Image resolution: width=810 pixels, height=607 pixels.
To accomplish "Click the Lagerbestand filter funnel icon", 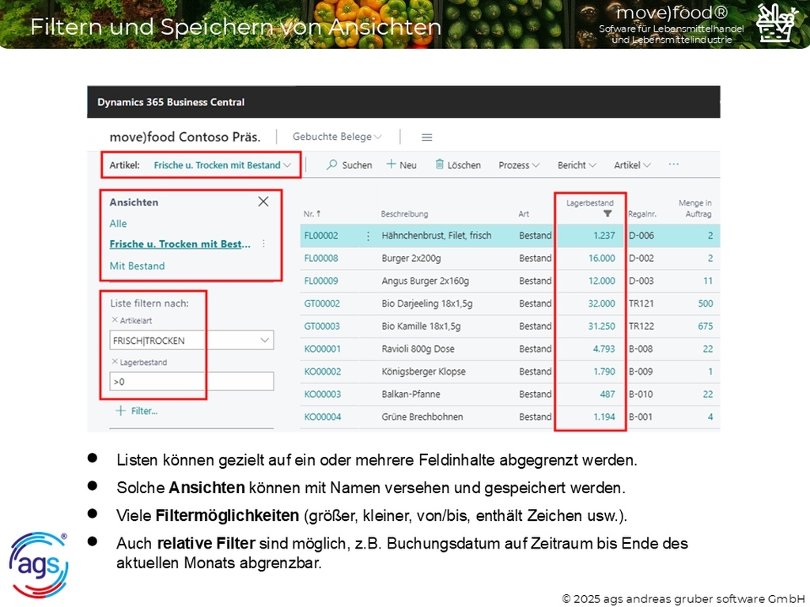I will pos(607,213).
